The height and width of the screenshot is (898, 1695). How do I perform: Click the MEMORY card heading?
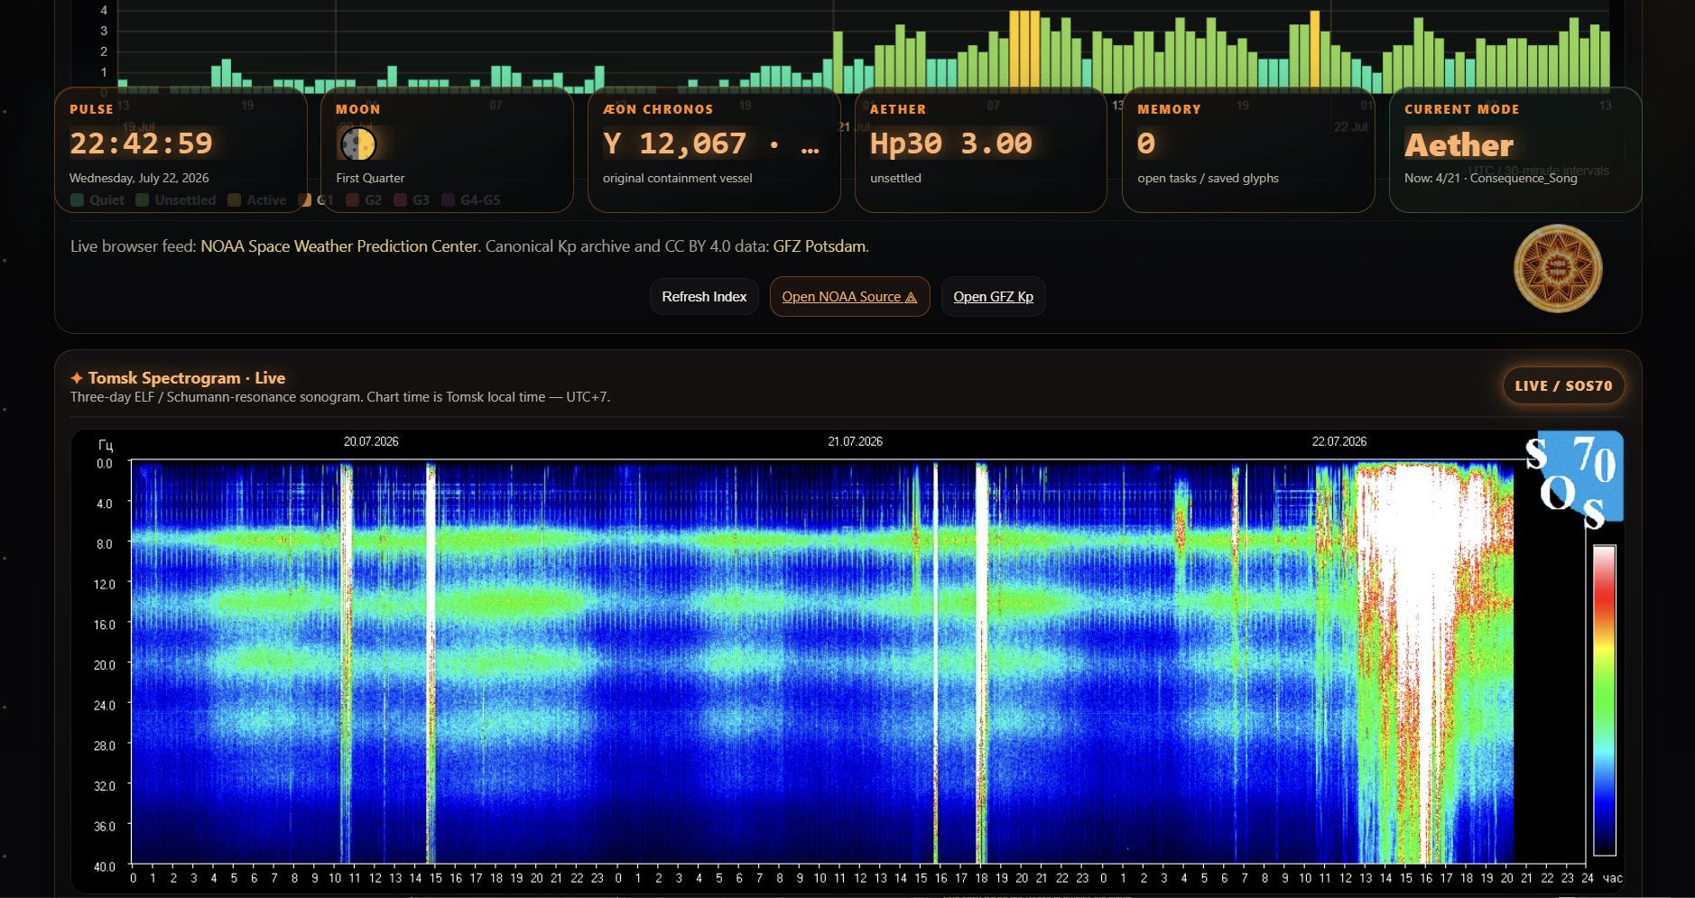[1169, 109]
